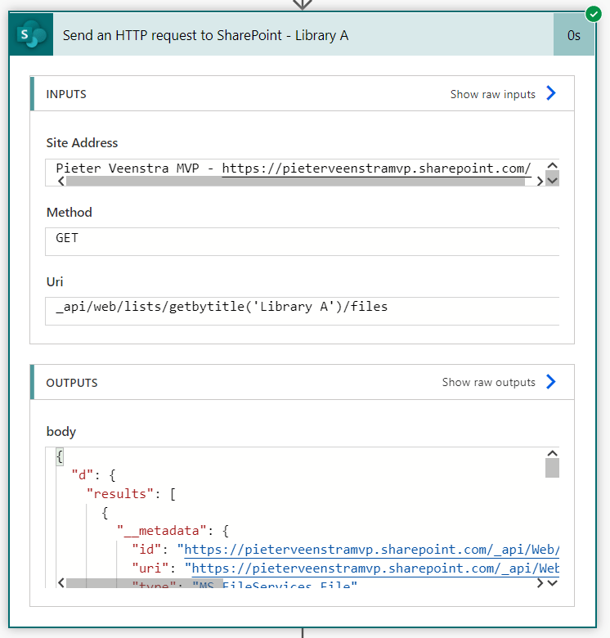Click the INPUTS section header label
Image resolution: width=610 pixels, height=638 pixels.
[x=66, y=94]
